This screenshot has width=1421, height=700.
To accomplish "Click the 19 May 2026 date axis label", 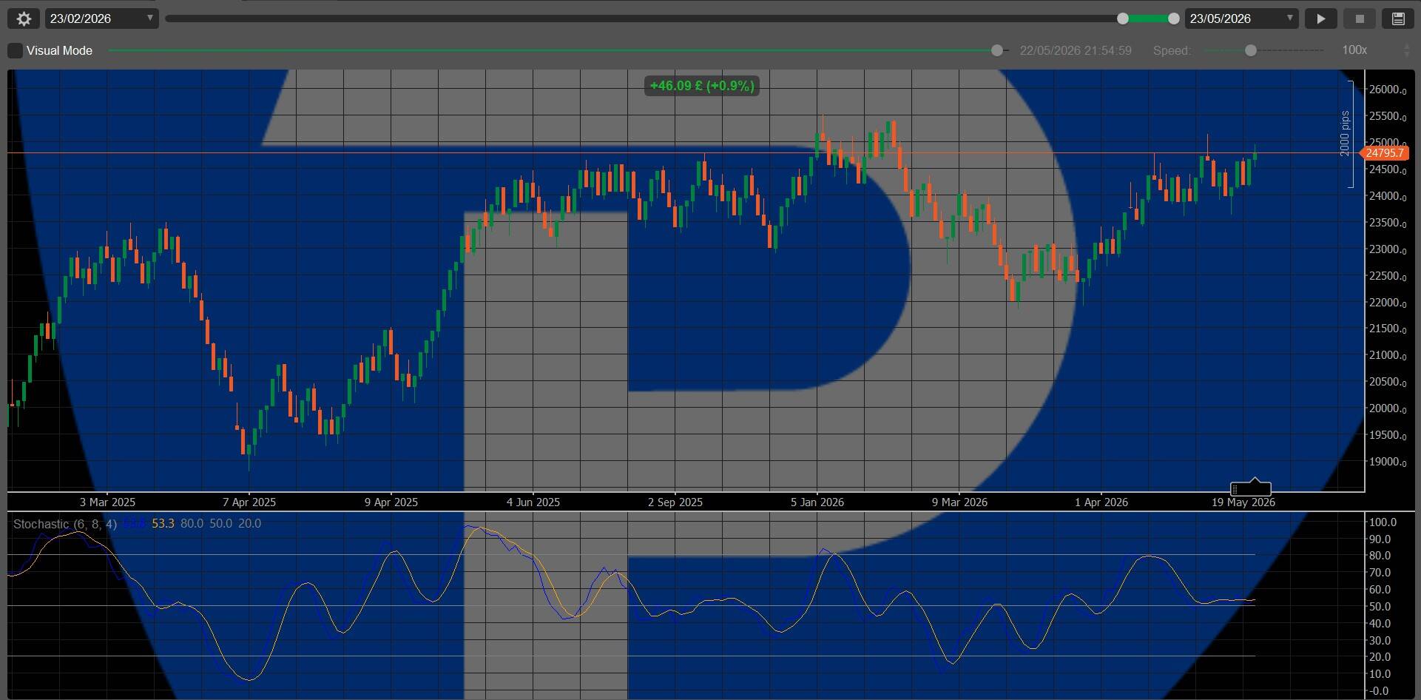I will pyautogui.click(x=1243, y=502).
